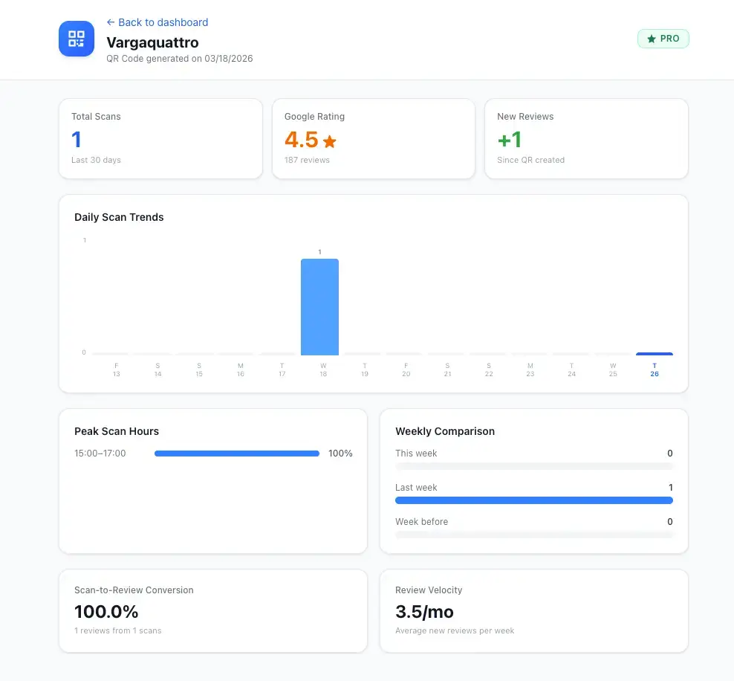Click the Scan-to-Review Conversion 100.0% value
Screen dimensions: 734x681
pyautogui.click(x=106, y=612)
